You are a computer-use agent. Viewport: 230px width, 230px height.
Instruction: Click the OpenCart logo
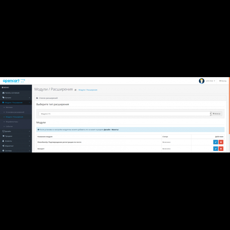coord(14,81)
